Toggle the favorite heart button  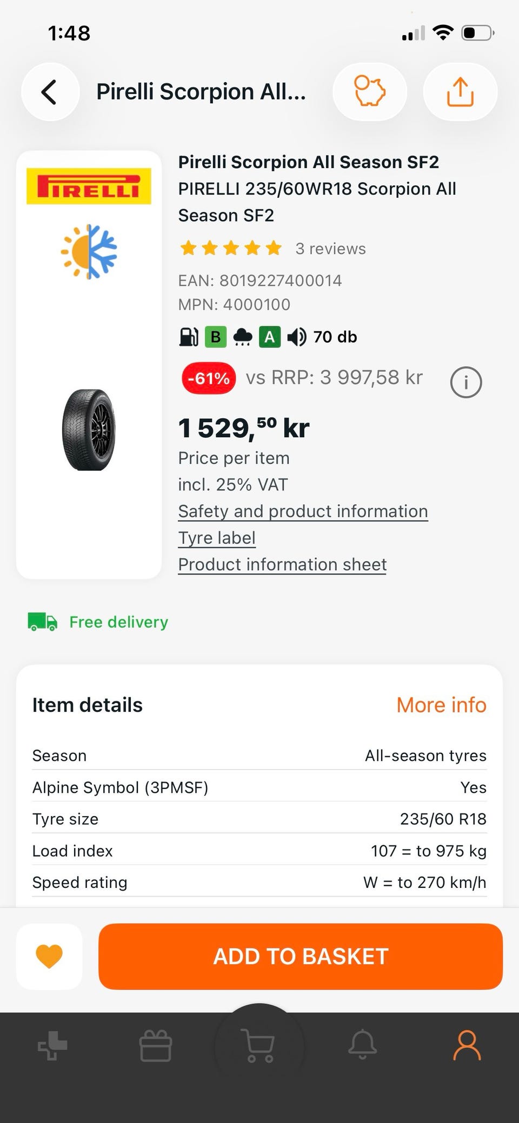coord(49,956)
